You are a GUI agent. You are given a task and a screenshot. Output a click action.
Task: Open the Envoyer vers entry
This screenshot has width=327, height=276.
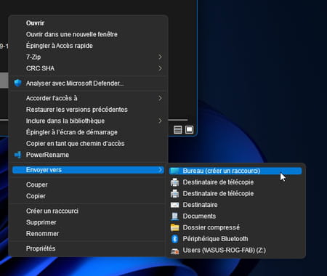pos(89,170)
